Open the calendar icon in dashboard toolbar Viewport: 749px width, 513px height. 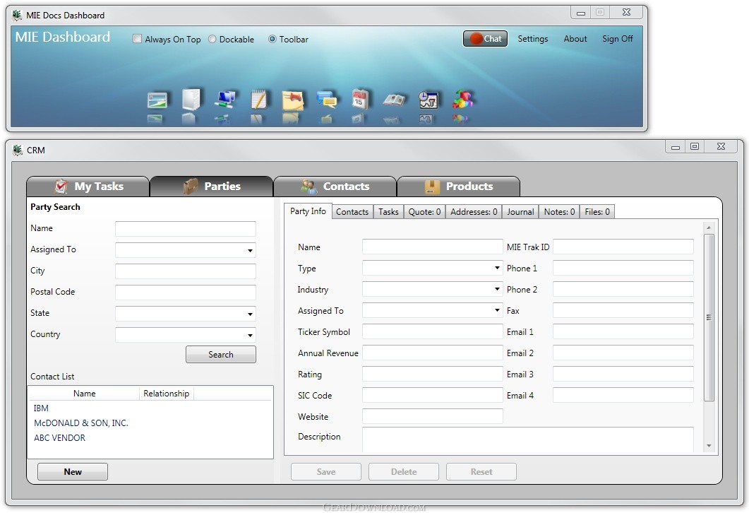pos(360,100)
